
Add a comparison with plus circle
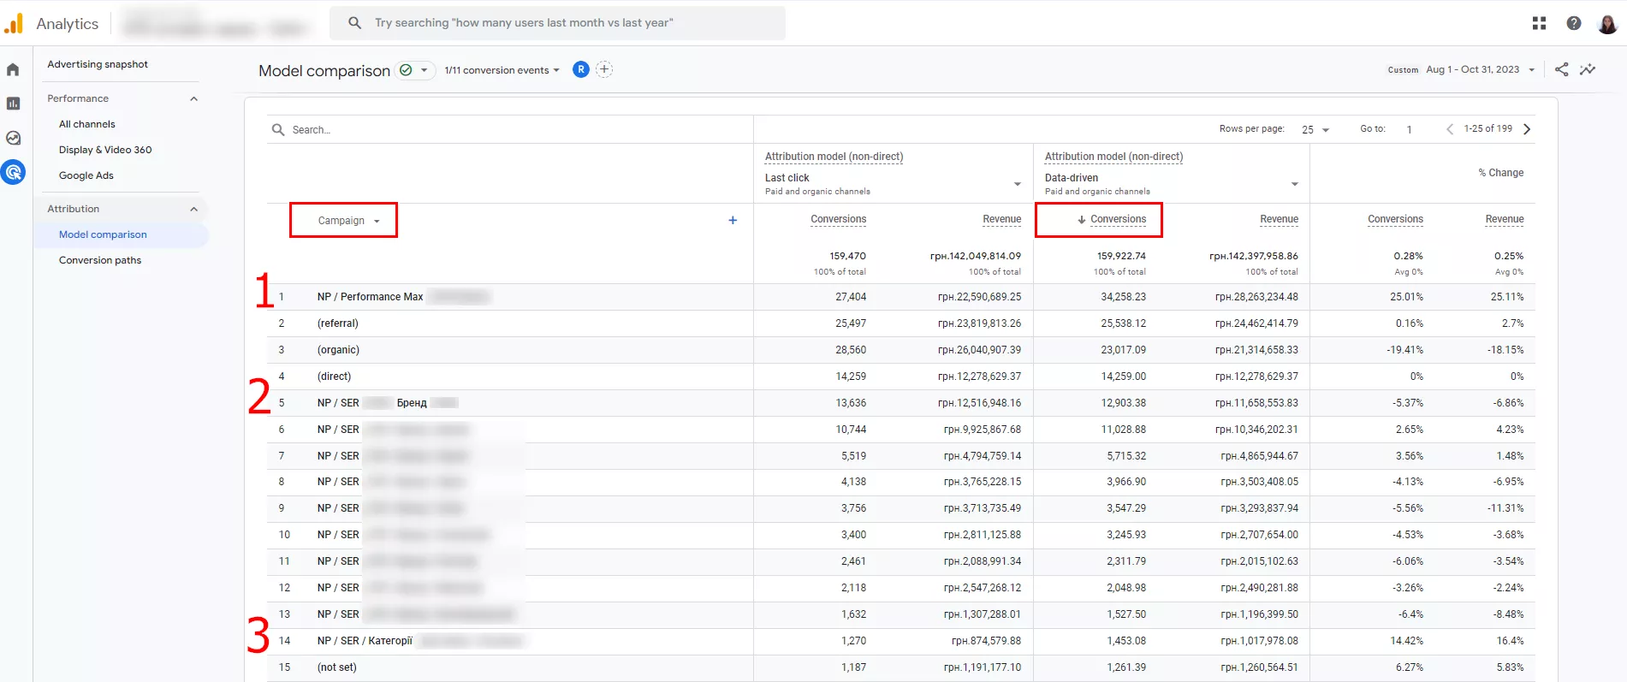[604, 69]
